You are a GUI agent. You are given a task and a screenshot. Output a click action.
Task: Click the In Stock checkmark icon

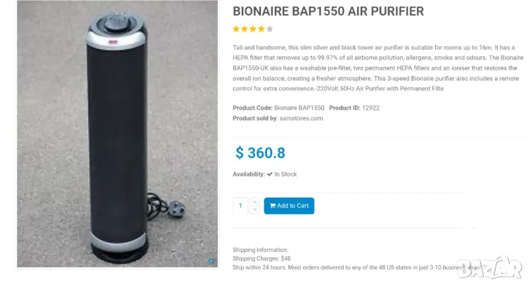tap(270, 175)
